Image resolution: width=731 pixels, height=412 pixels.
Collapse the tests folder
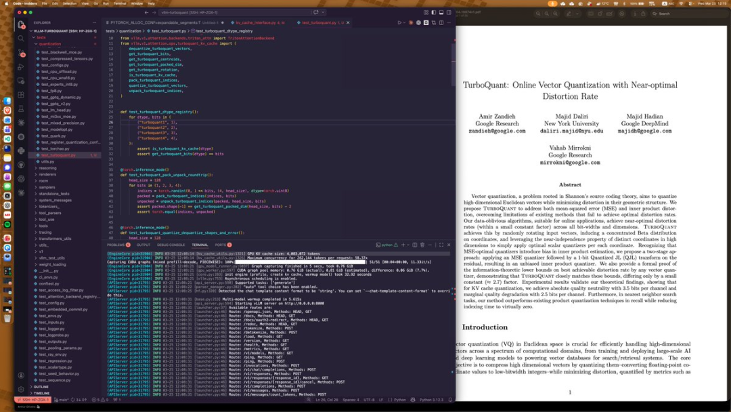click(x=64, y=37)
